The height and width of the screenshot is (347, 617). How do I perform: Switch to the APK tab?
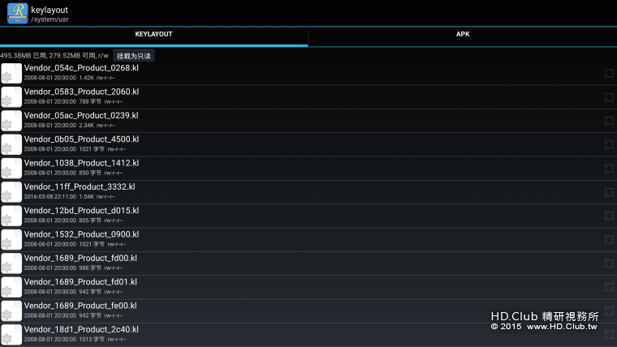(463, 35)
